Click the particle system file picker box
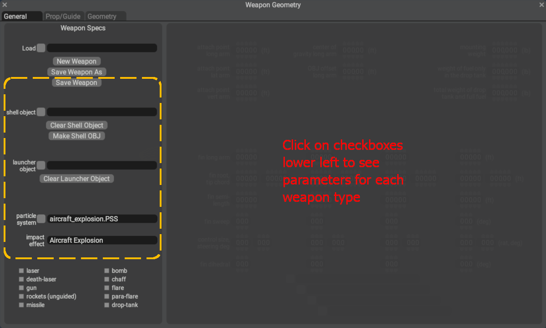This screenshot has height=328, width=546. pos(41,219)
